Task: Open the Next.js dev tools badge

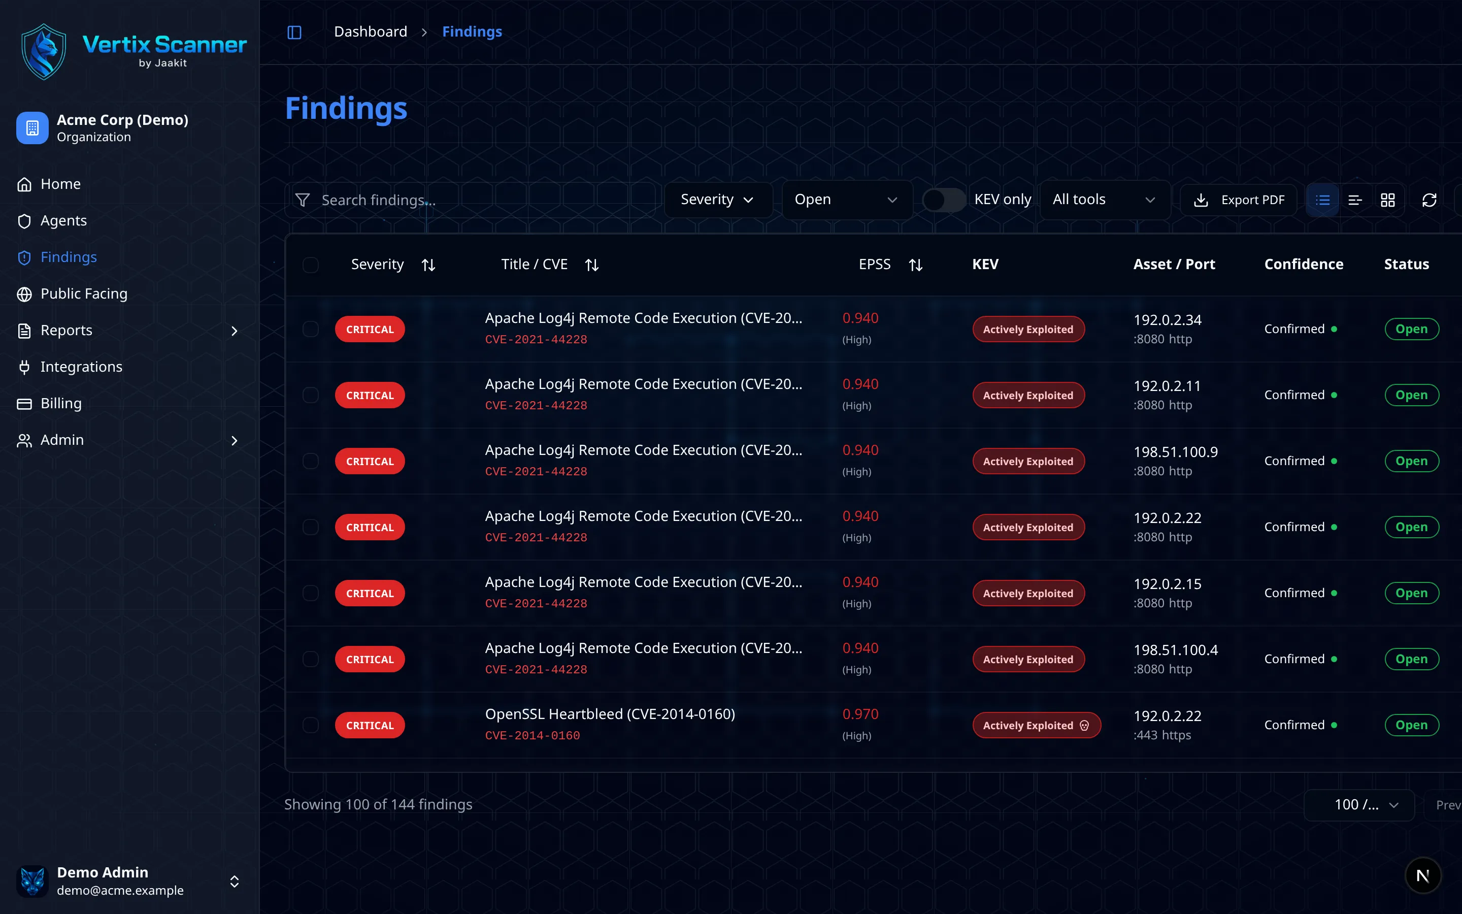Action: click(x=1423, y=875)
